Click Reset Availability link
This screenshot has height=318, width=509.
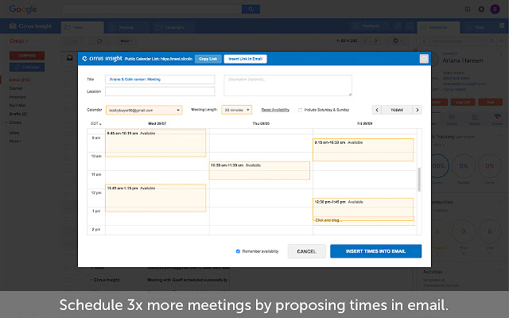(274, 110)
